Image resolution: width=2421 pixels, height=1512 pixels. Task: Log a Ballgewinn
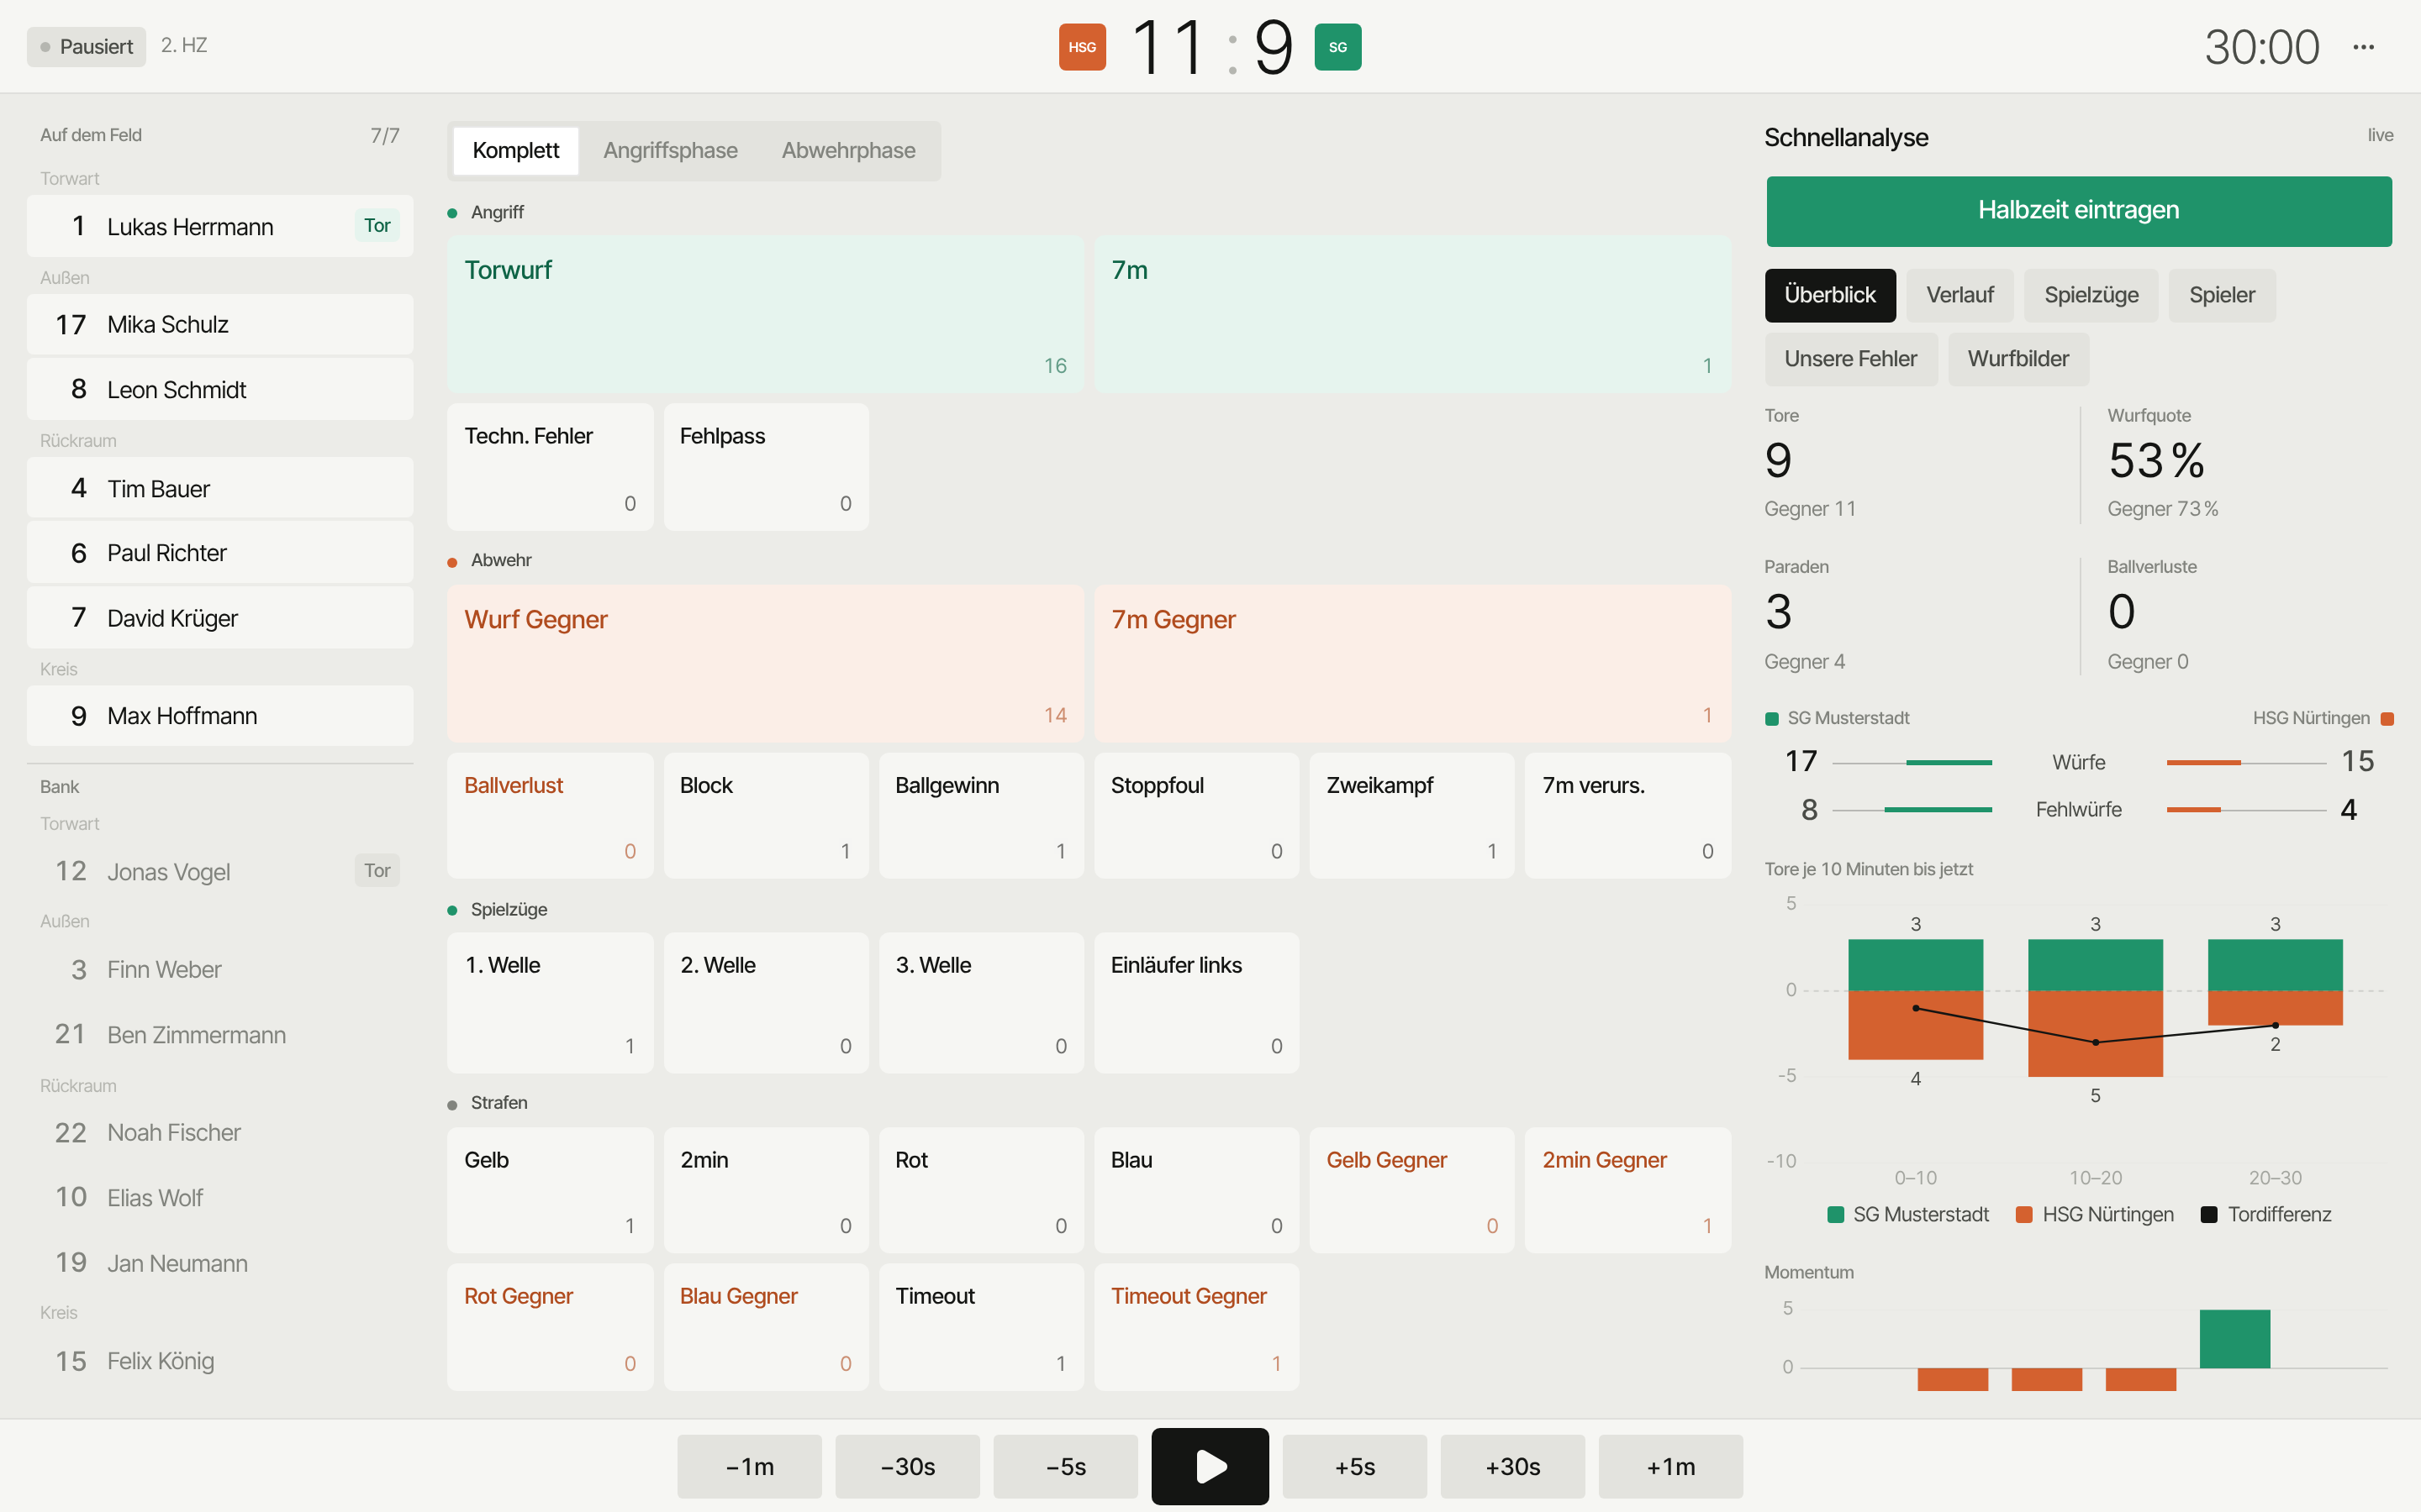981,816
